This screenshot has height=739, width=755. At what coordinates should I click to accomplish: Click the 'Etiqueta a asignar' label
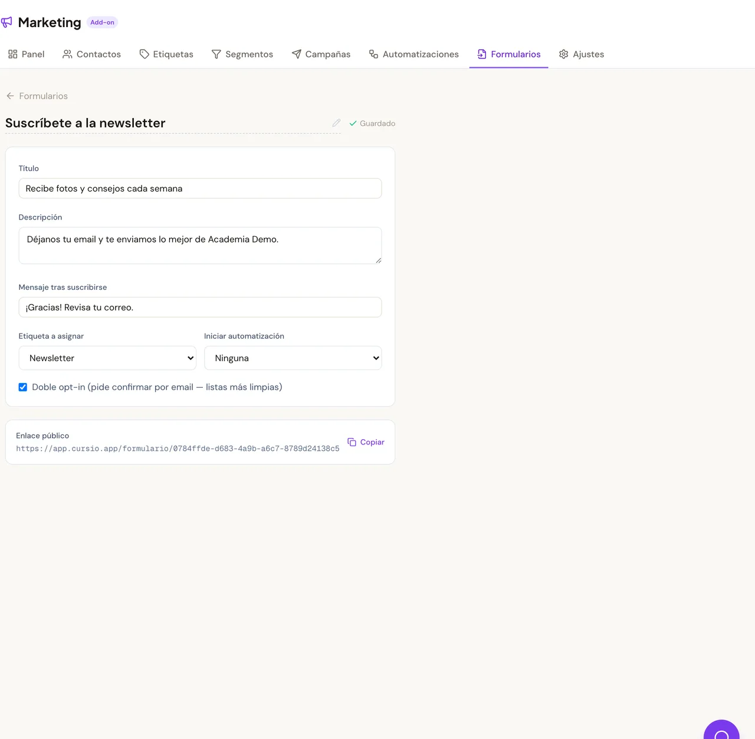(x=51, y=336)
